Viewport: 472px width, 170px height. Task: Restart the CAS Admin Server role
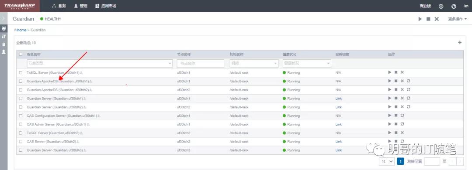402,124
